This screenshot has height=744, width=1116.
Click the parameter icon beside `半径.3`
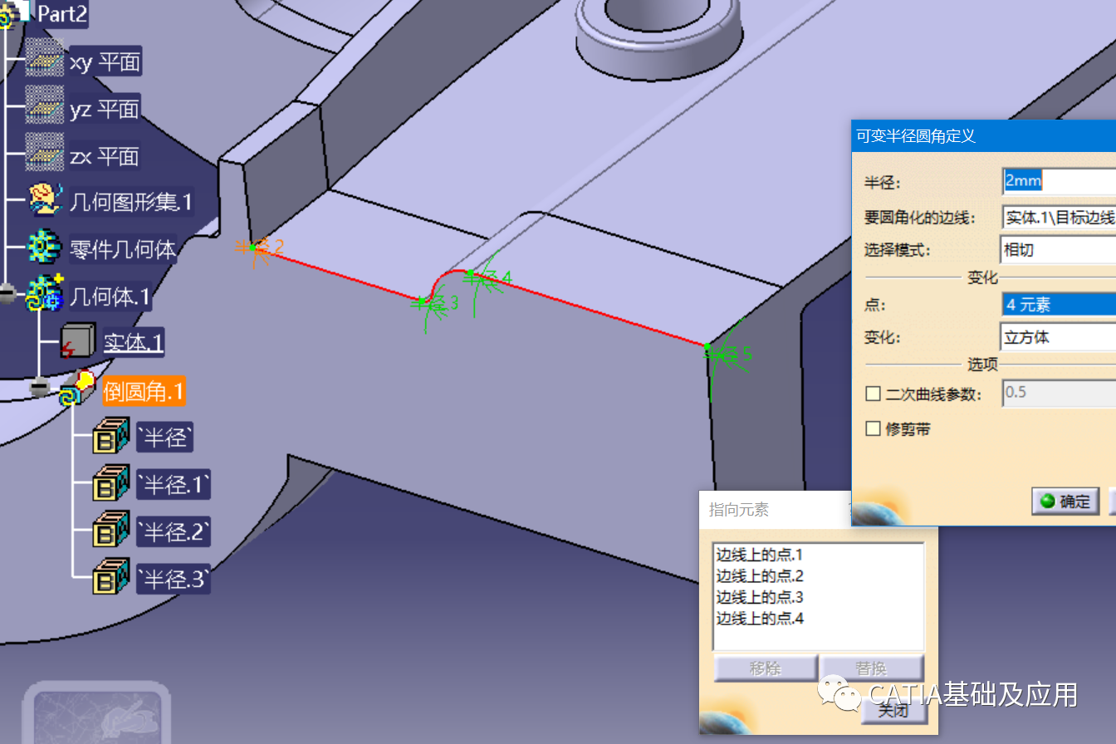tap(110, 577)
